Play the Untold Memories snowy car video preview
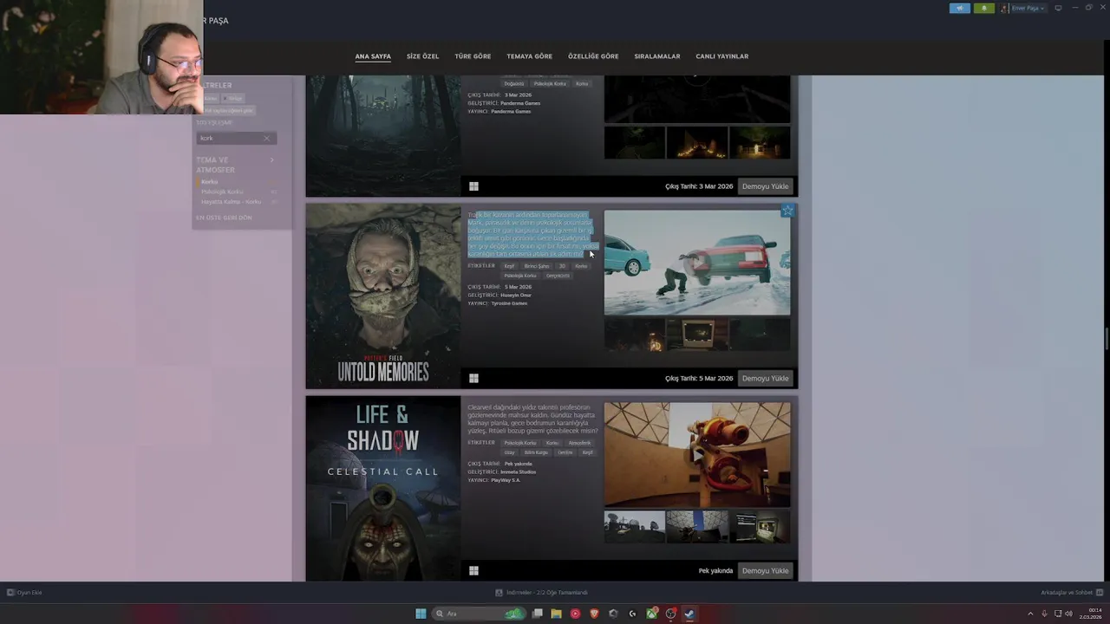 pos(697,263)
